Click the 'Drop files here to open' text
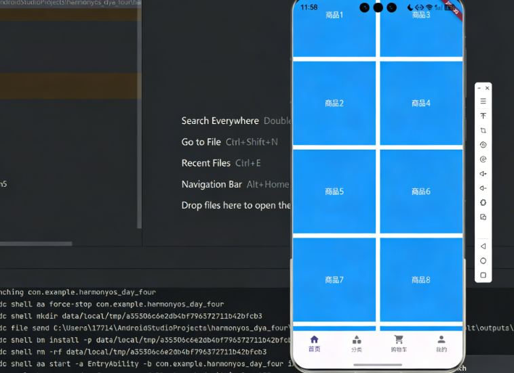Screen dimensions: 514x373 click(x=236, y=205)
